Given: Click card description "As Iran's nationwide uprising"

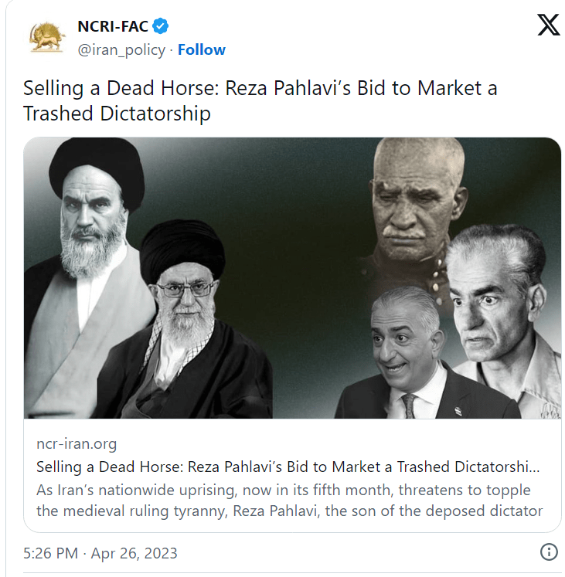Looking at the screenshot, I should [289, 500].
